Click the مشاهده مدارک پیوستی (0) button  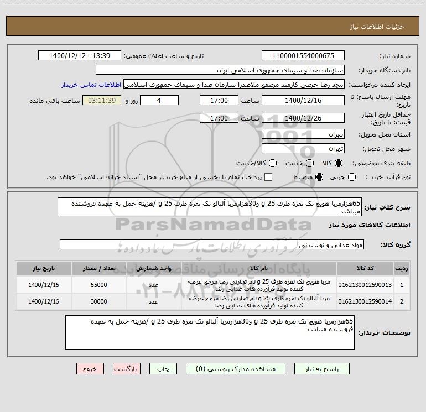click(236, 369)
